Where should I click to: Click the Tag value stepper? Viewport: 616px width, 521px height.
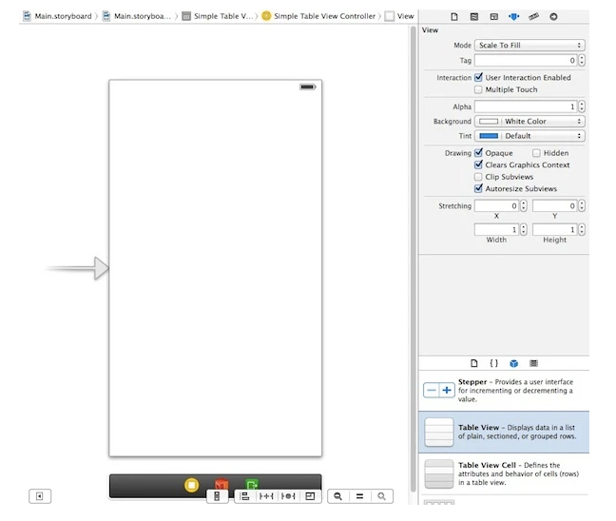point(582,60)
